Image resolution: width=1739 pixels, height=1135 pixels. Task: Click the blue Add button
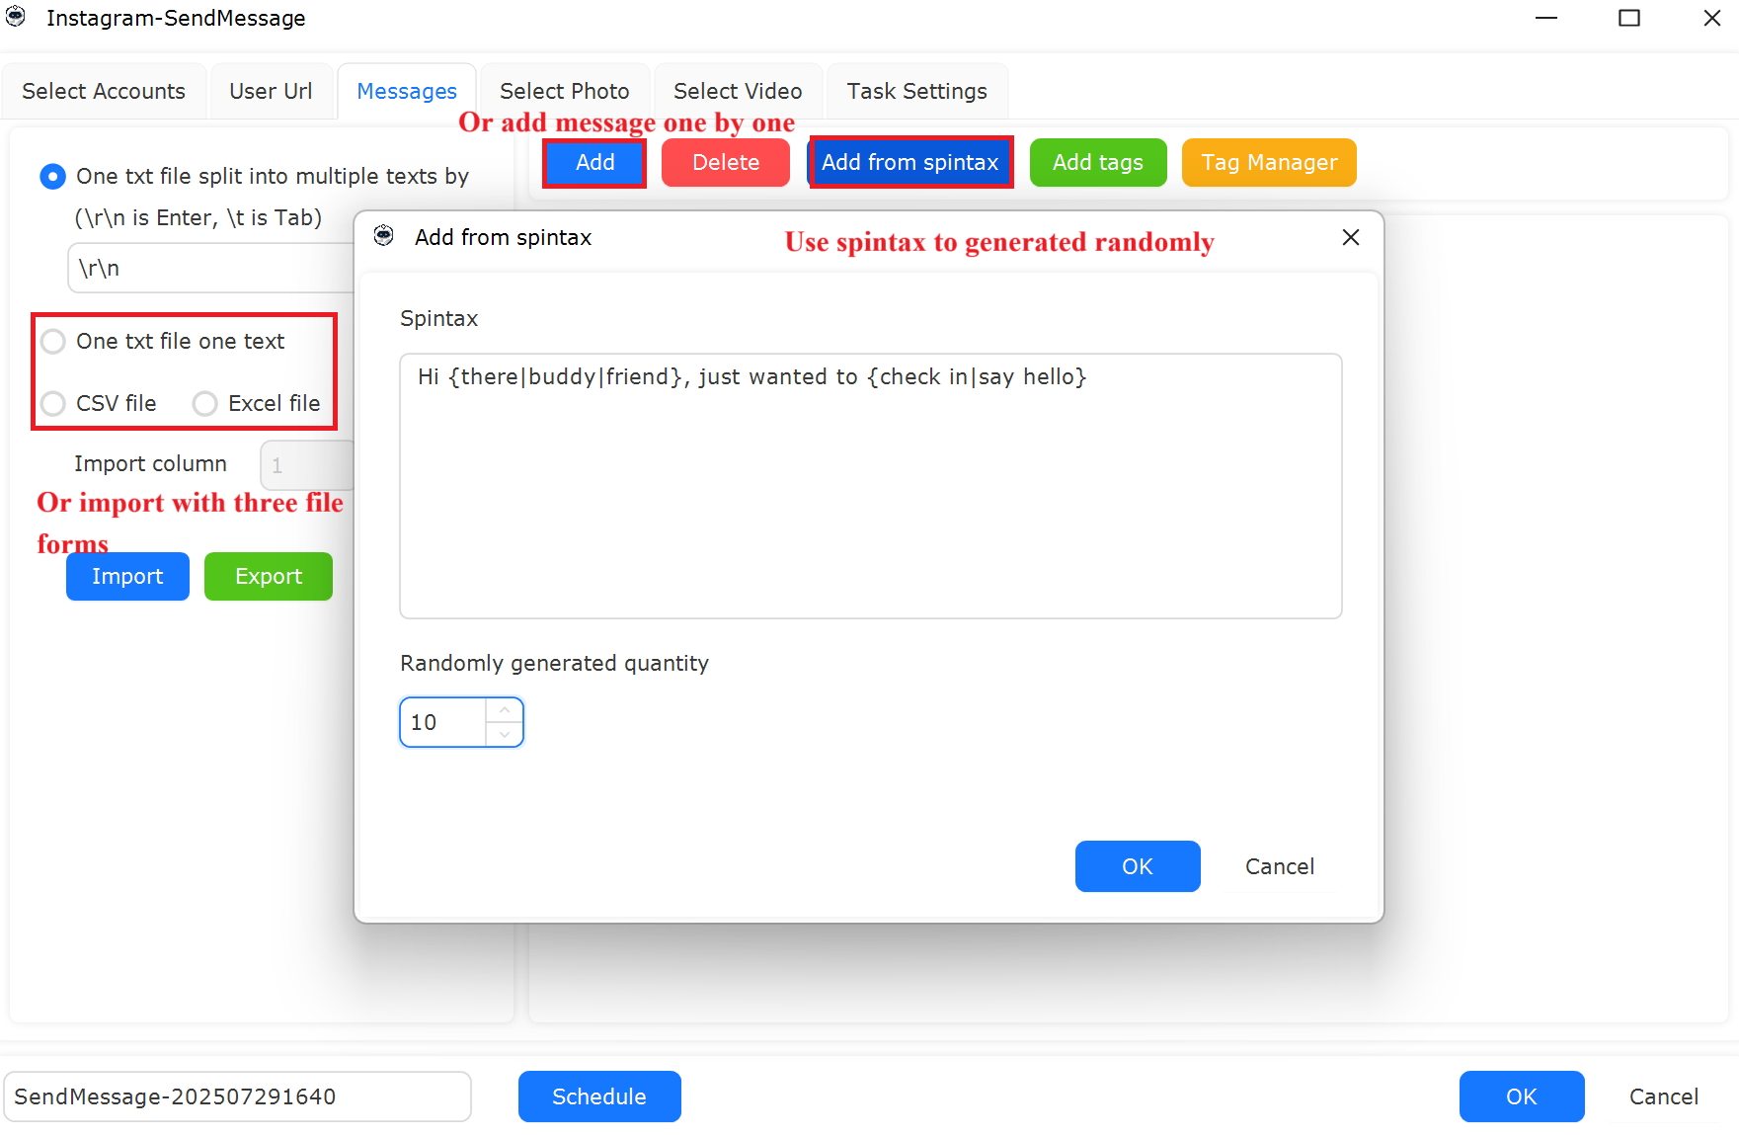[595, 163]
